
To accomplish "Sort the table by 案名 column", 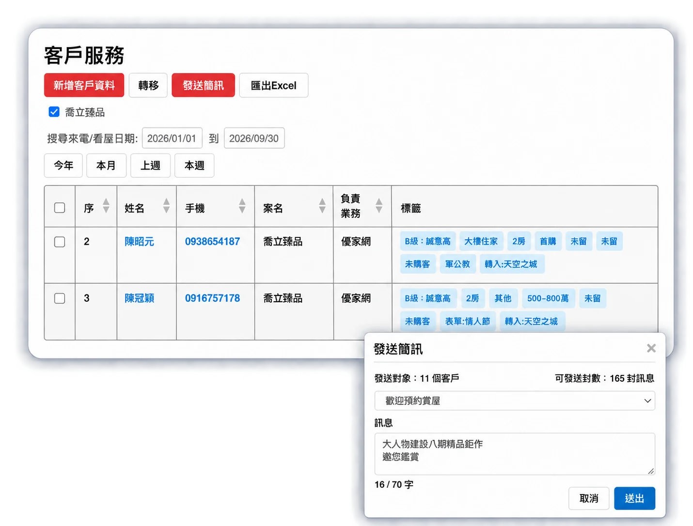I will click(322, 206).
